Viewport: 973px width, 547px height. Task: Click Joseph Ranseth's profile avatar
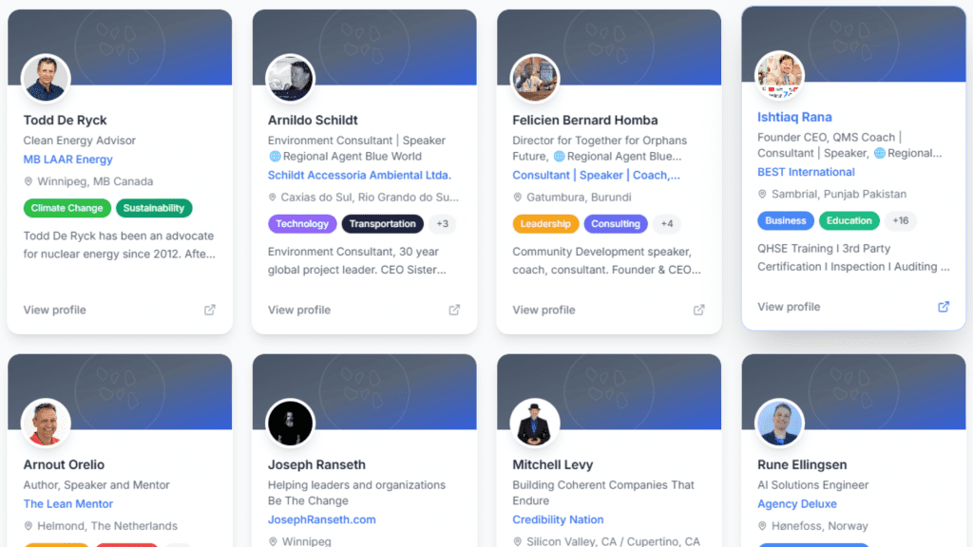tap(290, 424)
